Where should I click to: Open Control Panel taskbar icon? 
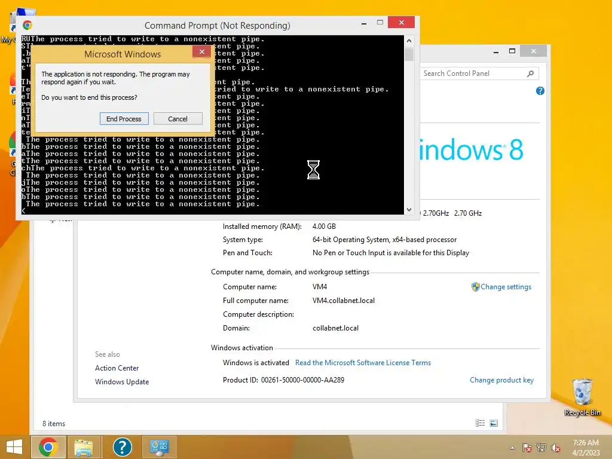pos(159,447)
